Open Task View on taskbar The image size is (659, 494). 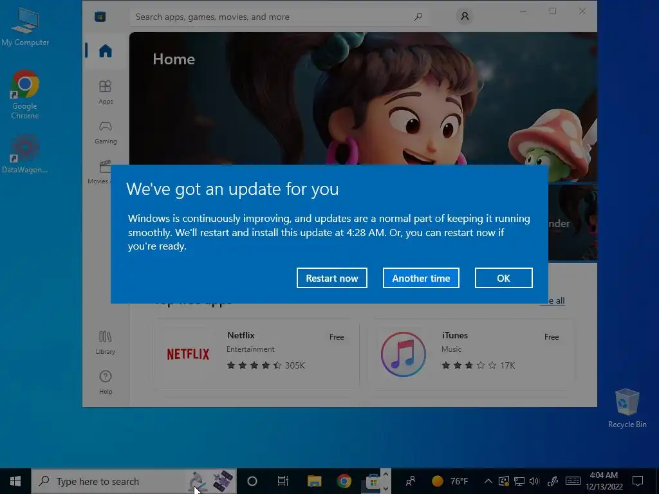(283, 481)
